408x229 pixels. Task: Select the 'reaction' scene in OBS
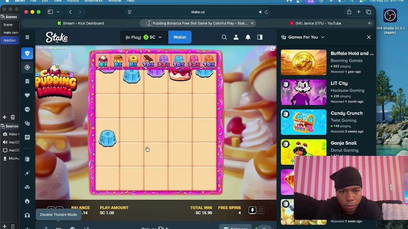tap(10, 40)
